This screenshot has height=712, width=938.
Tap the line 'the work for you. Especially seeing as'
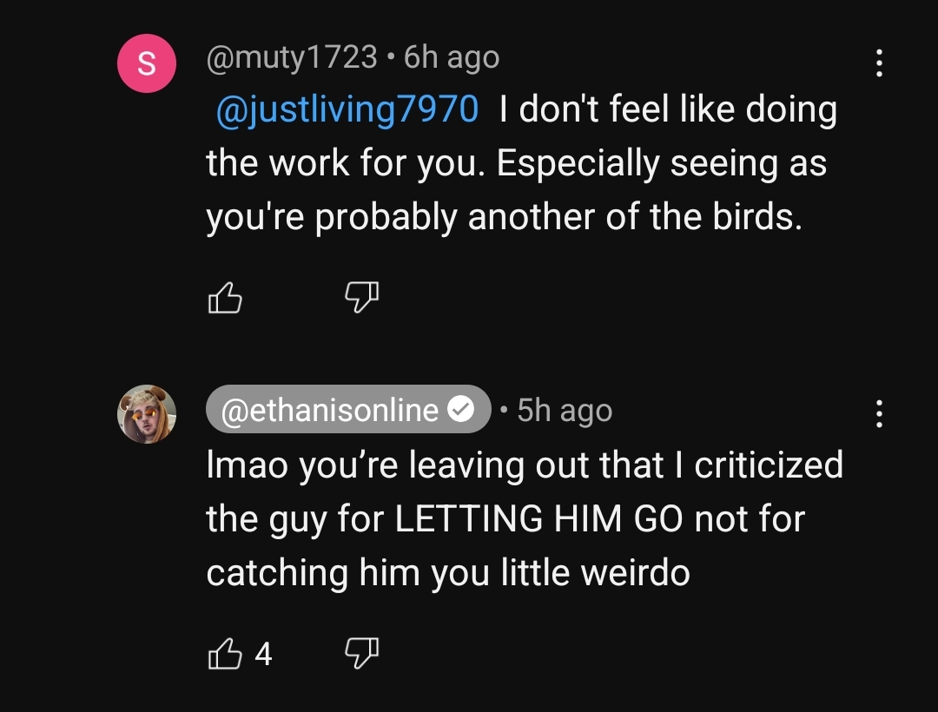coord(516,163)
